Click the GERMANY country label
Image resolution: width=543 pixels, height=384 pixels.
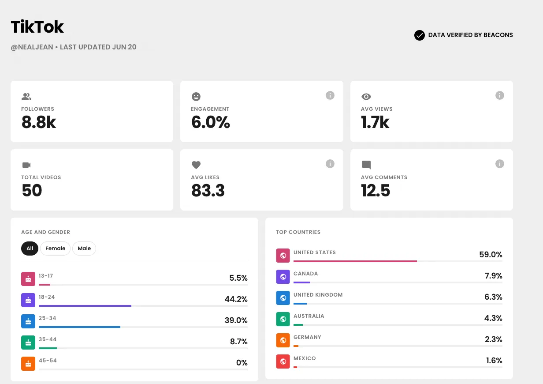308,337
